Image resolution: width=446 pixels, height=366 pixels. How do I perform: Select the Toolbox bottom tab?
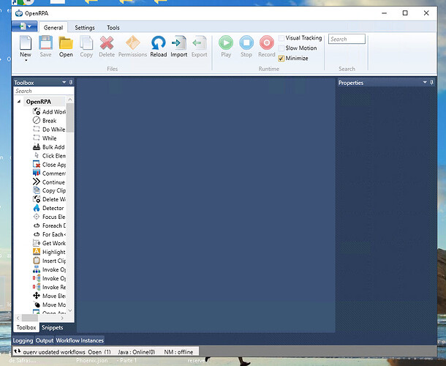[x=26, y=327]
